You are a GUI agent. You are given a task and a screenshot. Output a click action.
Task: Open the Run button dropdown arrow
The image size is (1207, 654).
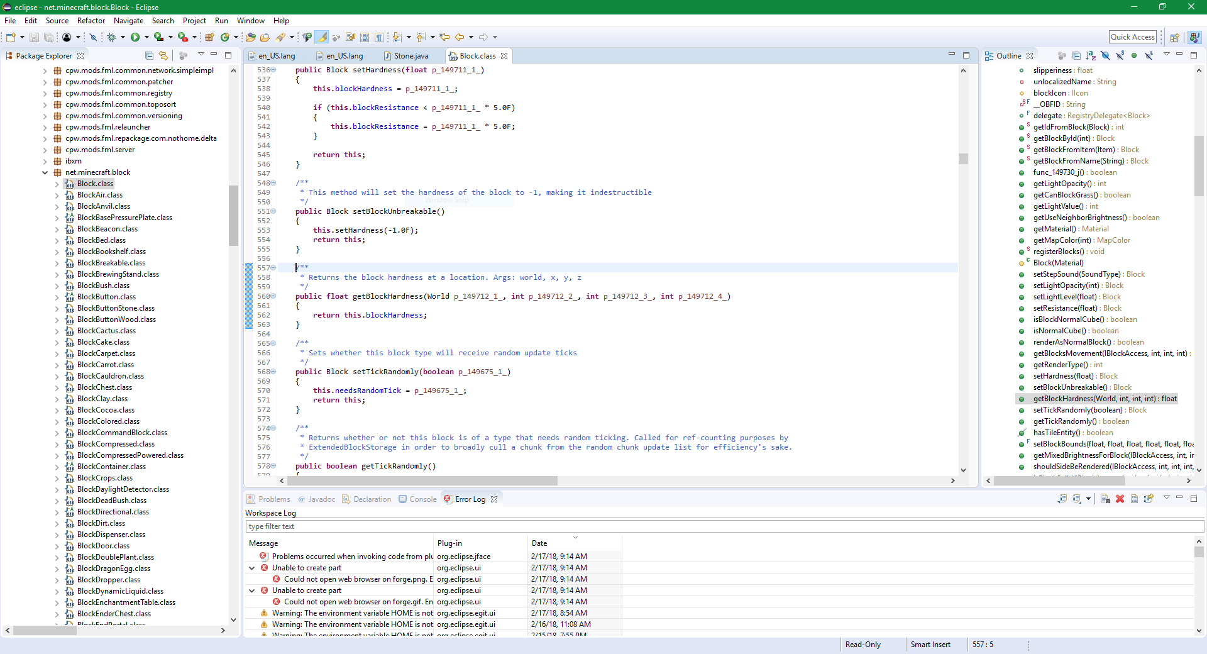[x=146, y=38]
